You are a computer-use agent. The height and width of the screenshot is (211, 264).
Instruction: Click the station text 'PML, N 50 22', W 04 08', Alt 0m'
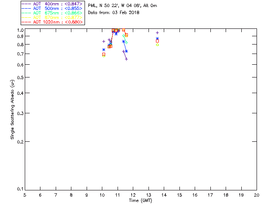[x=123, y=6]
